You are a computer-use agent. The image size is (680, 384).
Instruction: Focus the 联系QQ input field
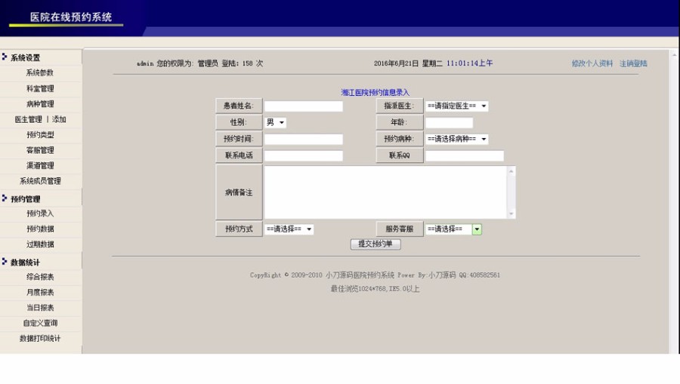(x=465, y=155)
